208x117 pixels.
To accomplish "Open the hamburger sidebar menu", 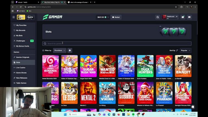I will click(14, 17).
